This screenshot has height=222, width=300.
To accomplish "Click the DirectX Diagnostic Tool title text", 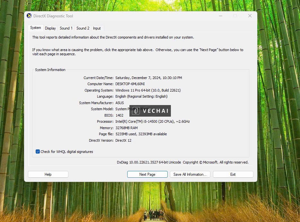I will tap(53, 16).
